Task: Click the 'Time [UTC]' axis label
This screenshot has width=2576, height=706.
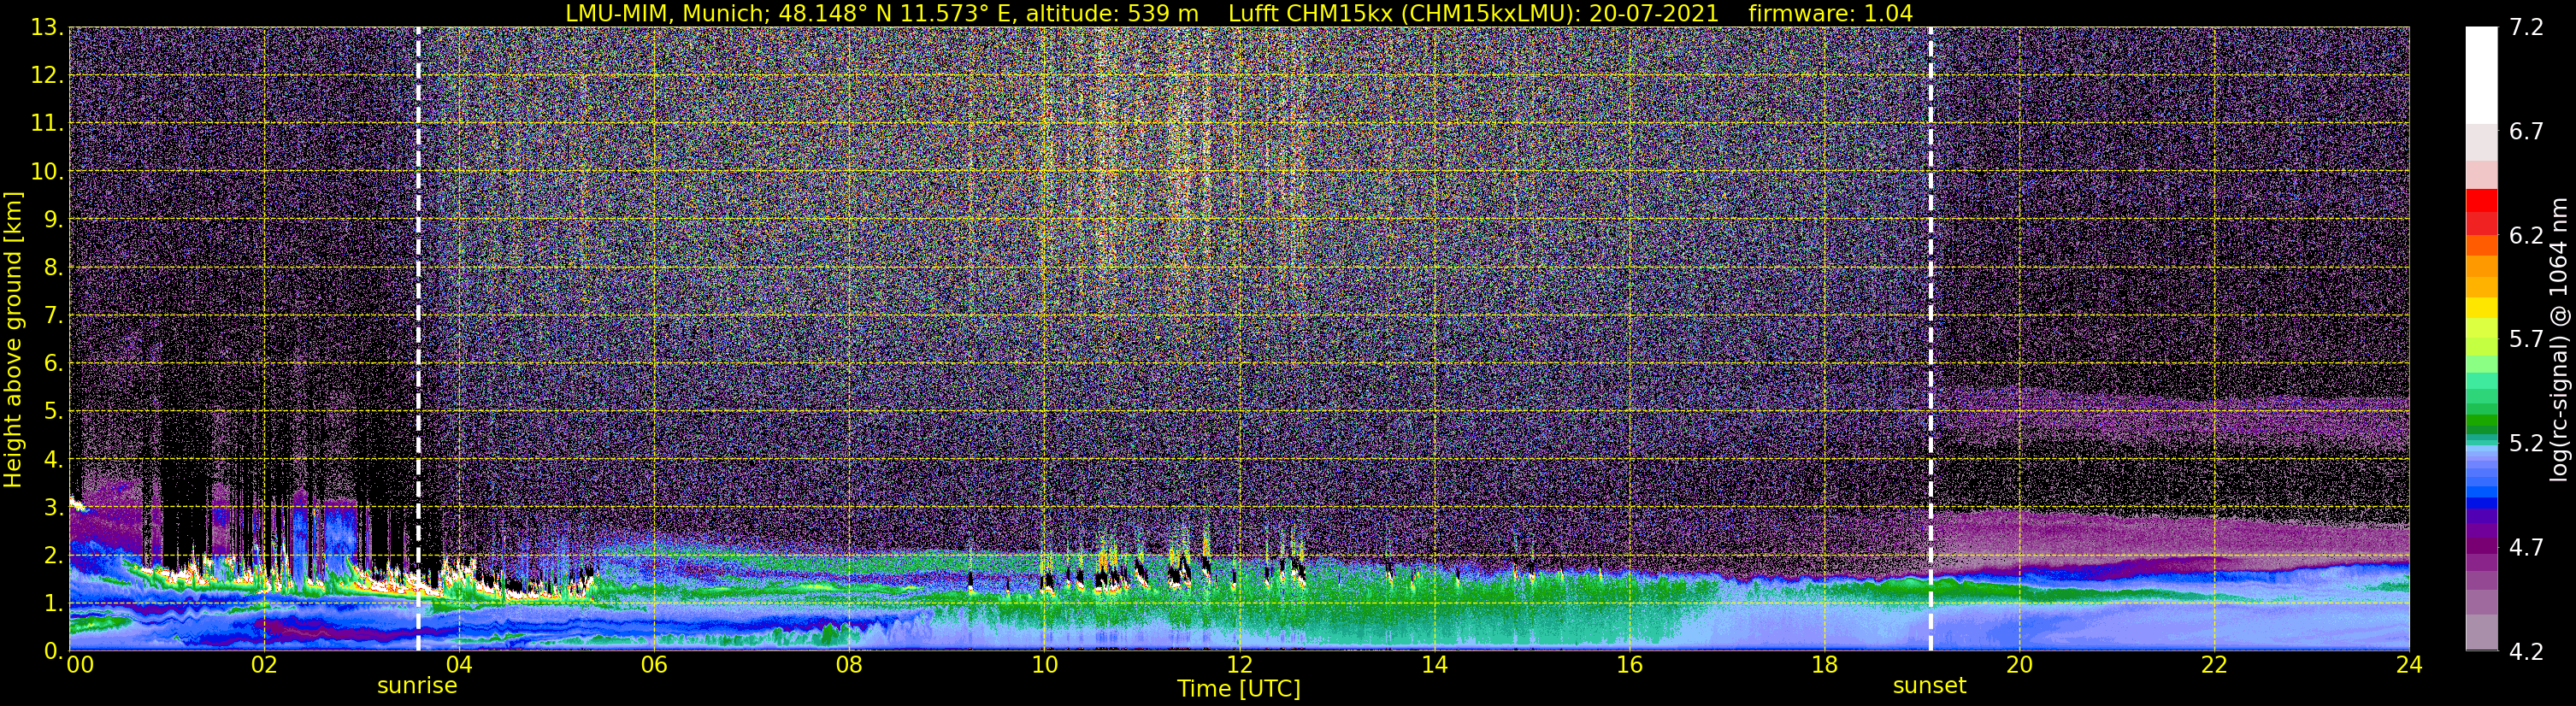Action: [x=1238, y=689]
